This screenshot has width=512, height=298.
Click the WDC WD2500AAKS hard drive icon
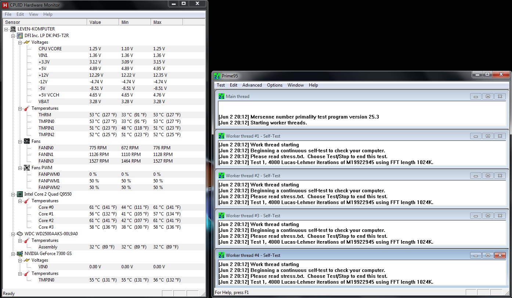click(x=20, y=234)
